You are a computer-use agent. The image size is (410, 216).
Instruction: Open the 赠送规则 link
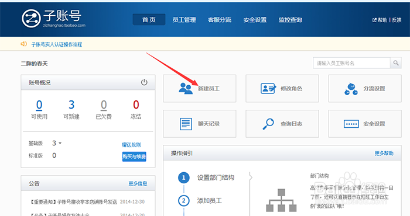point(131,145)
